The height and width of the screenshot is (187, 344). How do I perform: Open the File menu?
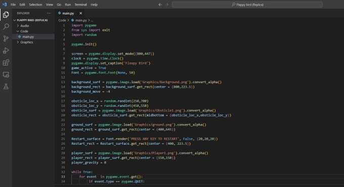coord(13,5)
